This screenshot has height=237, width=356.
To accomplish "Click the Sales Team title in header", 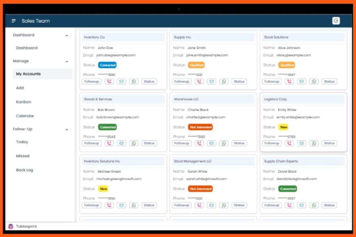I will (x=36, y=21).
